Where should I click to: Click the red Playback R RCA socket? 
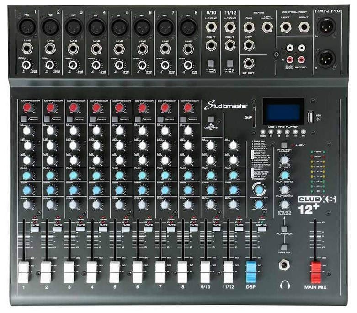[290, 59]
